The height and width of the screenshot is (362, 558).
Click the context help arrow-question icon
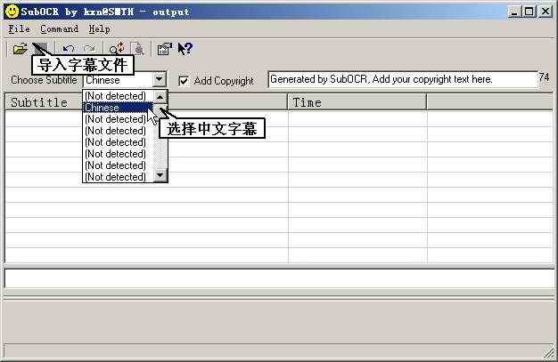click(x=185, y=49)
